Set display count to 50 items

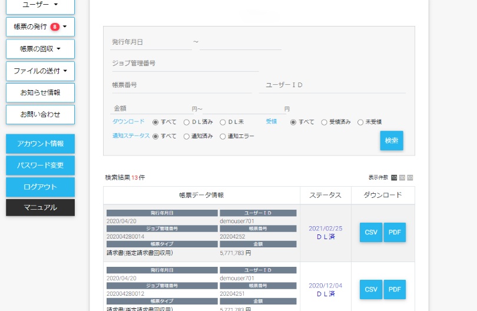(x=410, y=177)
